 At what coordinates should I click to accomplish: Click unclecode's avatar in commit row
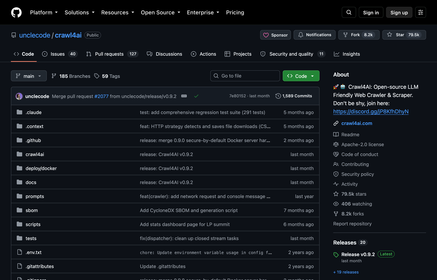pyautogui.click(x=19, y=96)
